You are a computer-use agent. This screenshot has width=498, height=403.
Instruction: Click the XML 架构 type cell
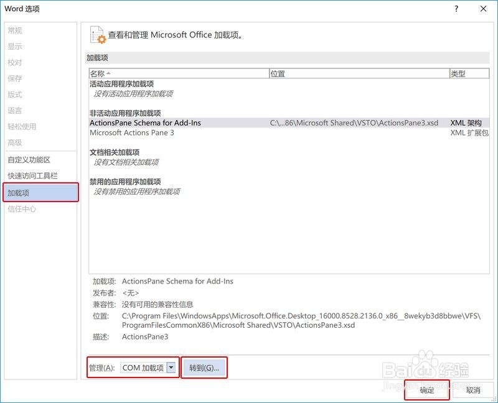pyautogui.click(x=466, y=123)
